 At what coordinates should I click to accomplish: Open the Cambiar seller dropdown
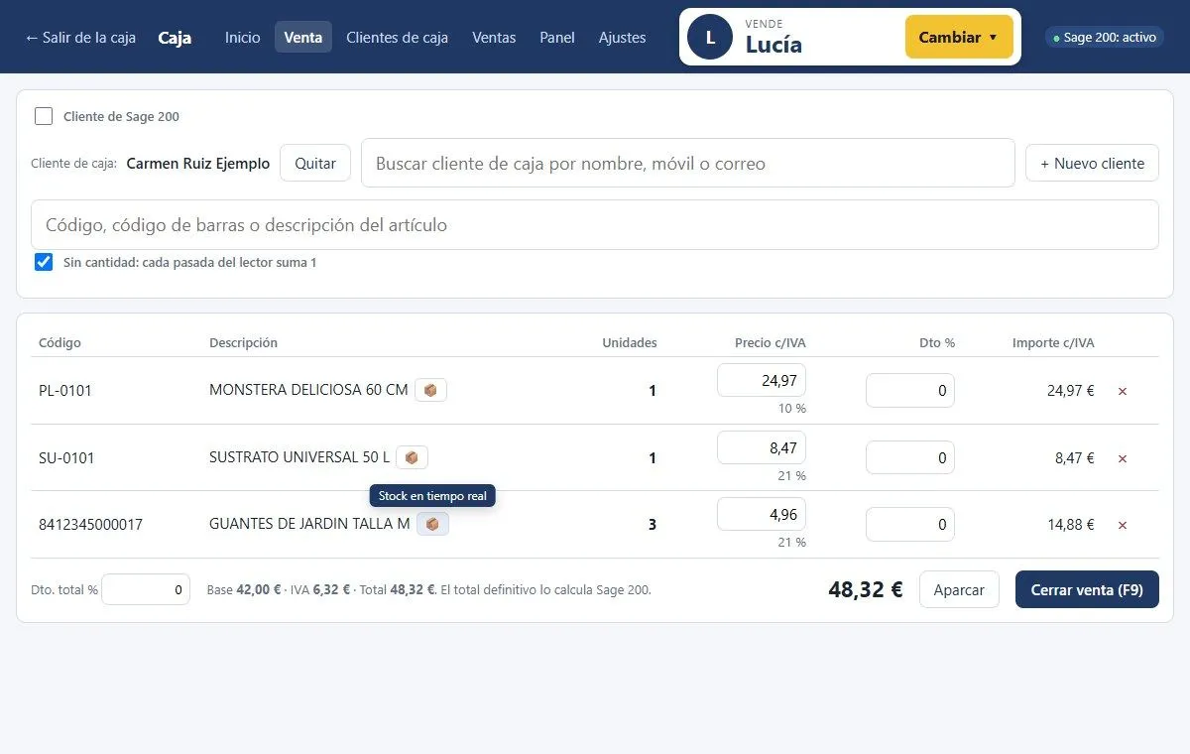(959, 37)
